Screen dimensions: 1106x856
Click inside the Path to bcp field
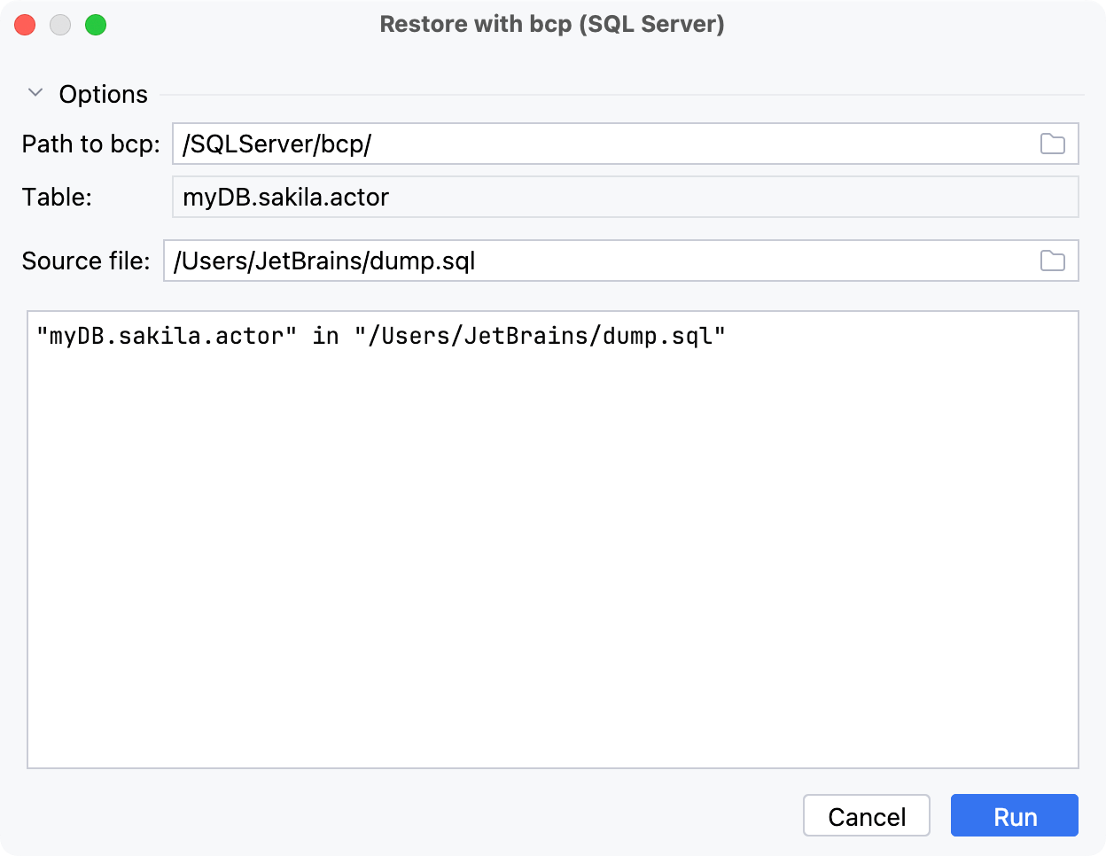coord(532,144)
